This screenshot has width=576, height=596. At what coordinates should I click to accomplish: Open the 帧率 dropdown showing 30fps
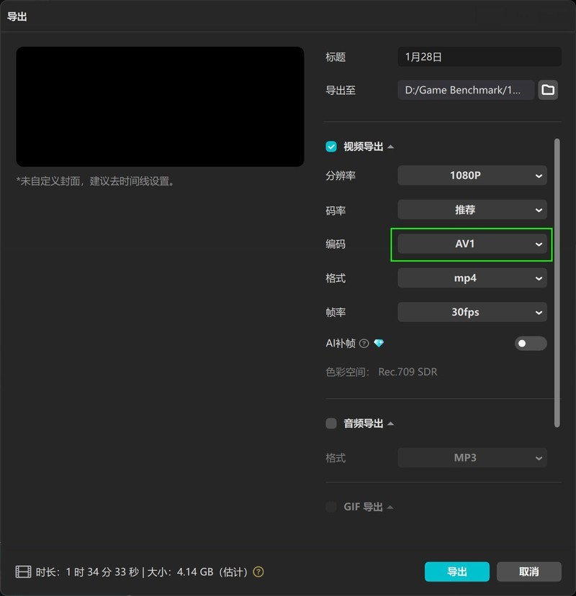(x=472, y=312)
